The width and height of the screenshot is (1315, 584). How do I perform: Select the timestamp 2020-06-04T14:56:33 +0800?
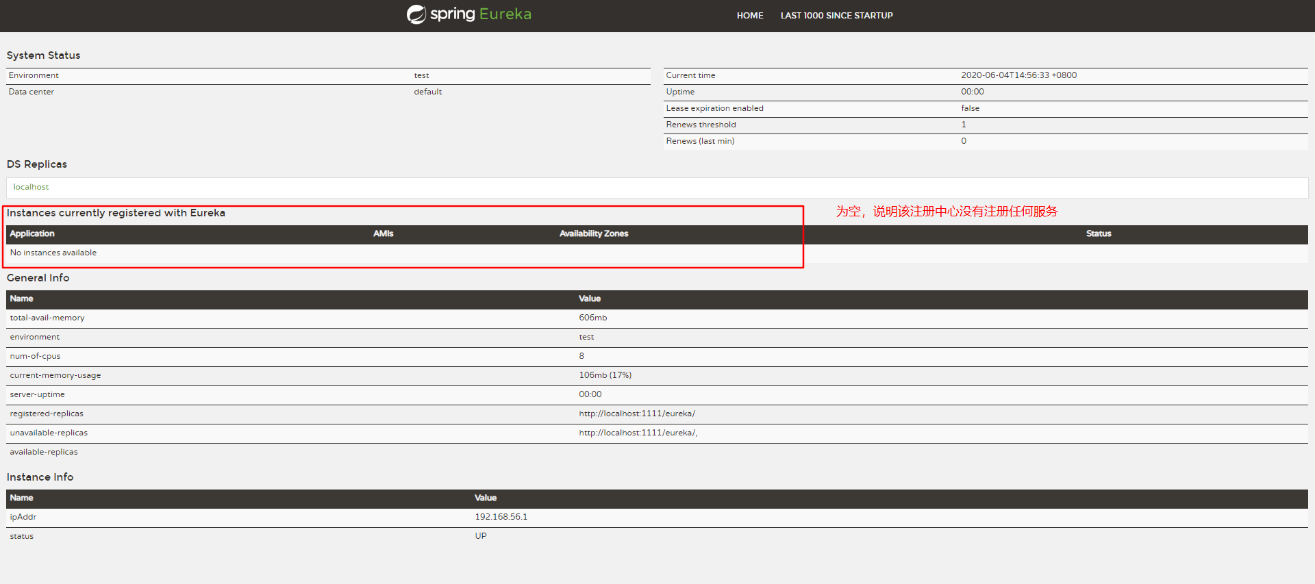pyautogui.click(x=1018, y=75)
